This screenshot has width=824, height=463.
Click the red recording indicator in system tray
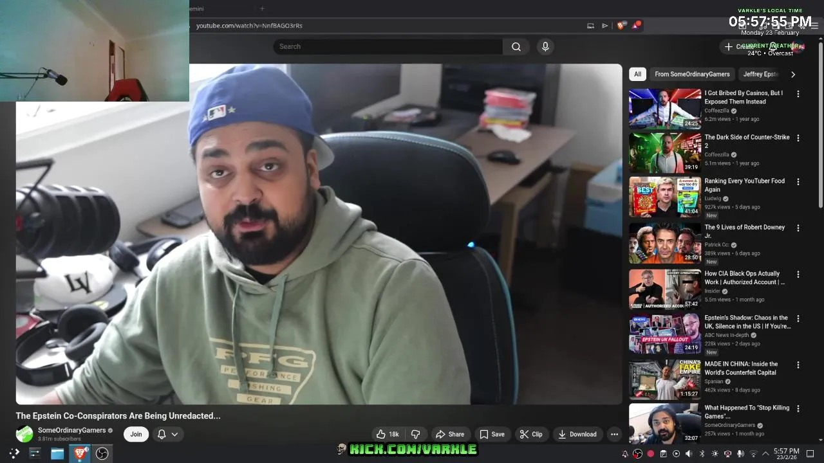coord(650,454)
